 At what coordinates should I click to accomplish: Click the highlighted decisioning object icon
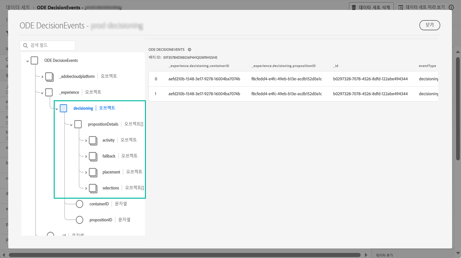[x=64, y=108]
